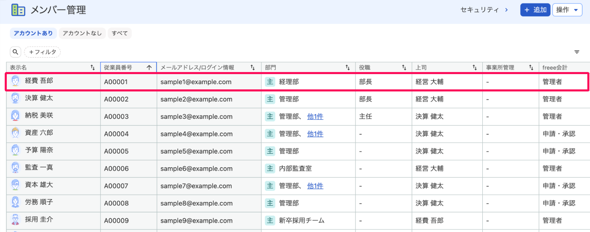Image resolution: width=590 pixels, height=232 pixels.
Task: Click 経営 大輔 supervisor in A00006 row
Action: pyautogui.click(x=429, y=168)
